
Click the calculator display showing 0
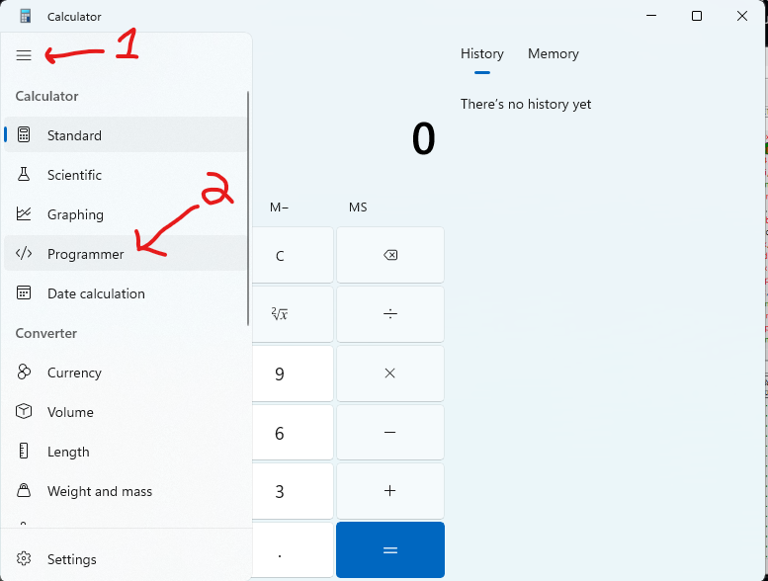(423, 138)
